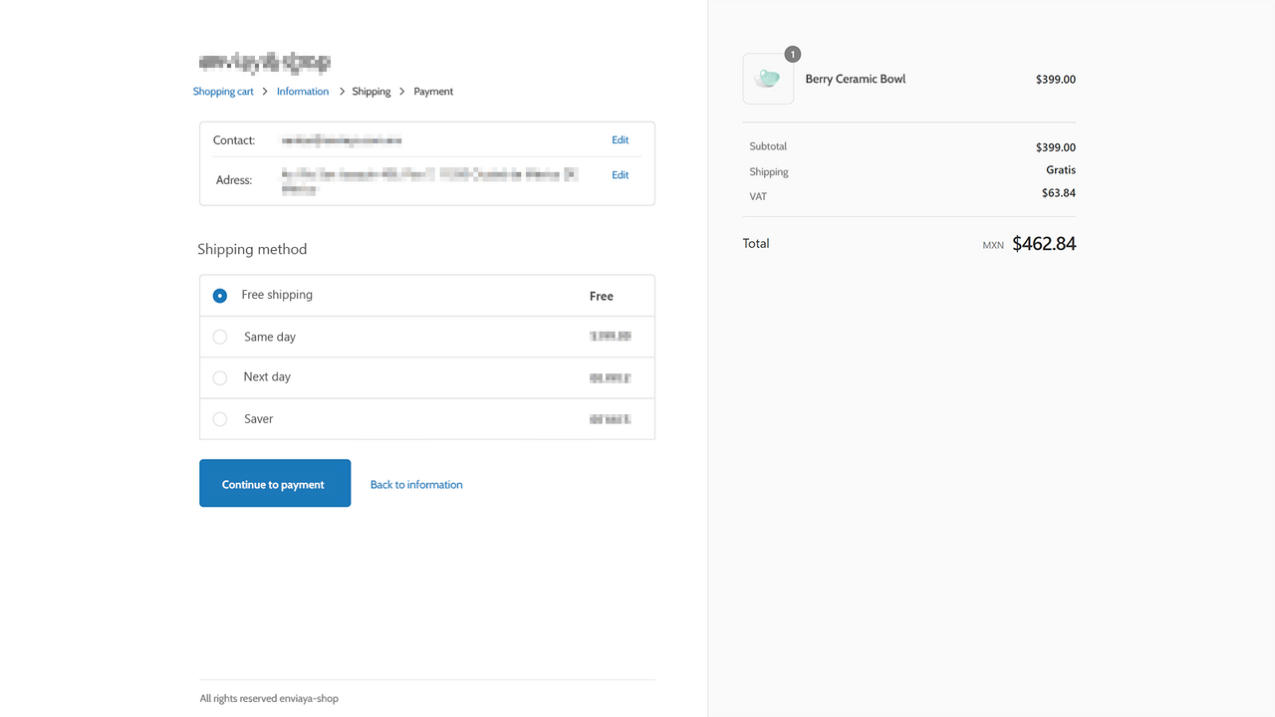The height and width of the screenshot is (717, 1275).
Task: Edit the contact information
Action: click(x=620, y=139)
